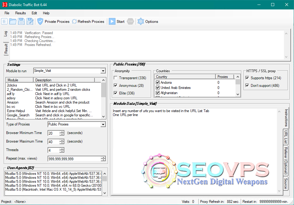Click the User Agents scrollbar down arrow

pyautogui.click(x=104, y=193)
